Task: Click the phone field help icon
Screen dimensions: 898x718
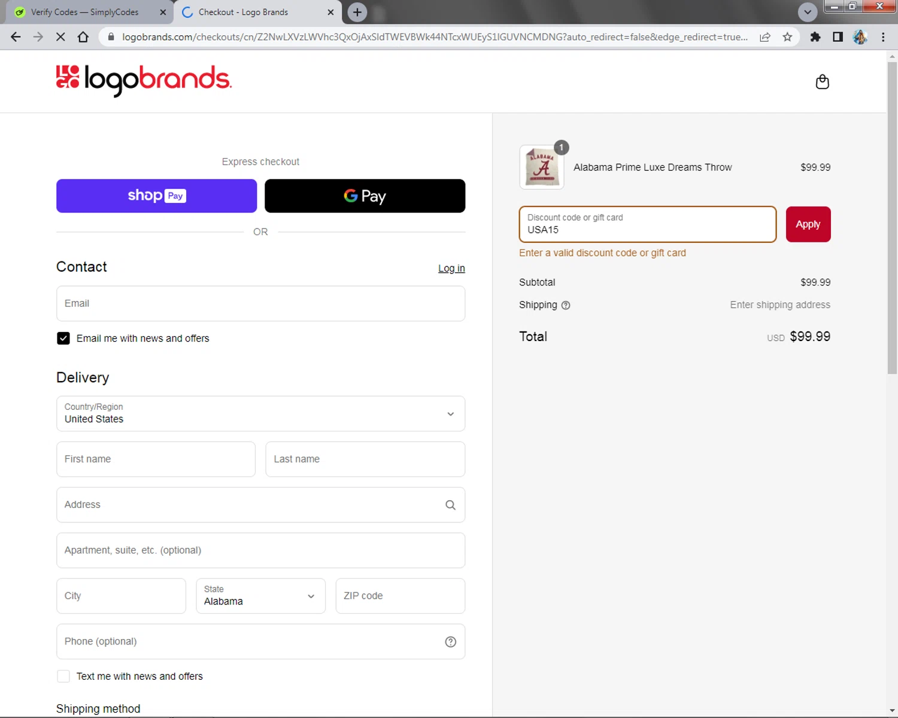Action: pos(450,641)
